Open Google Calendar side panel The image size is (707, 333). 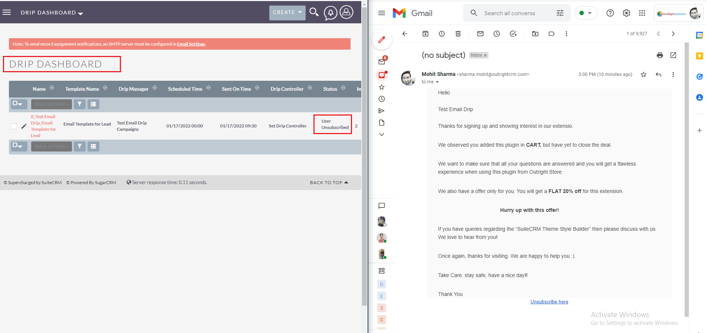(x=700, y=35)
